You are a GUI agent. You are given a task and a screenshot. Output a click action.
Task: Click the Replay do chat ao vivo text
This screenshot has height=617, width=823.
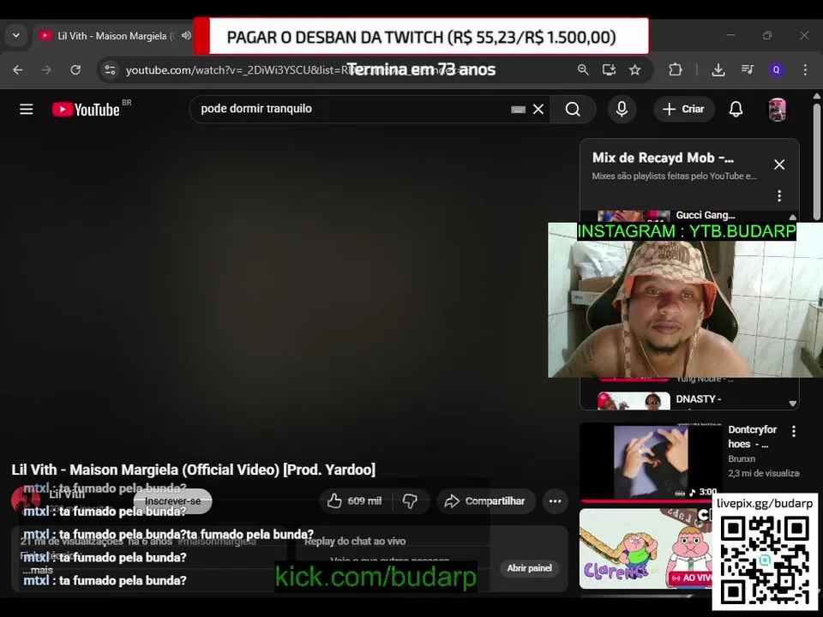pos(355,541)
